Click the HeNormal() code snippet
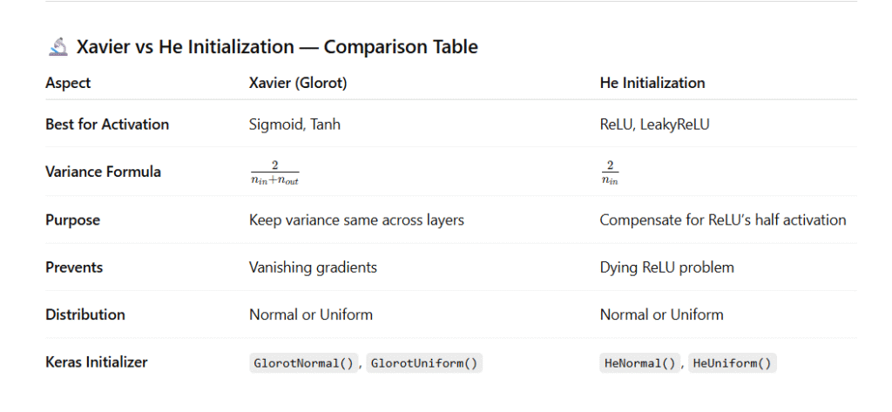Image resolution: width=892 pixels, height=412 pixels. [639, 363]
